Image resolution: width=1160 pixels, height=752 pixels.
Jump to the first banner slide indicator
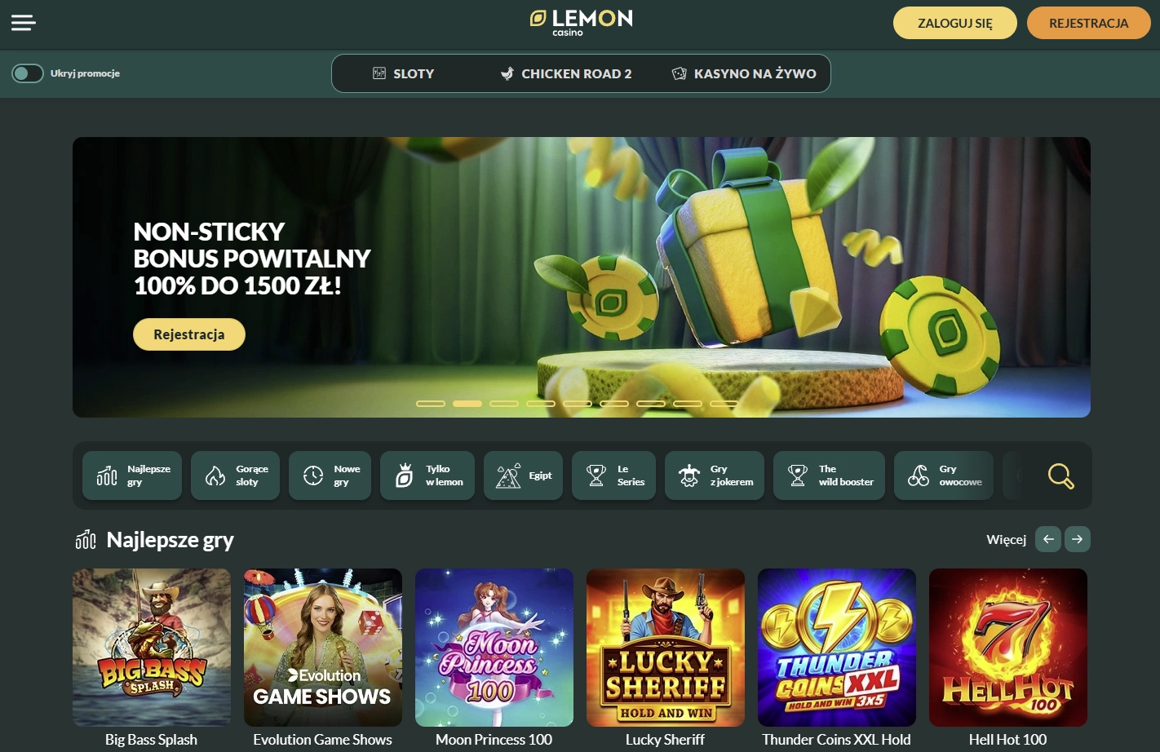tap(431, 403)
